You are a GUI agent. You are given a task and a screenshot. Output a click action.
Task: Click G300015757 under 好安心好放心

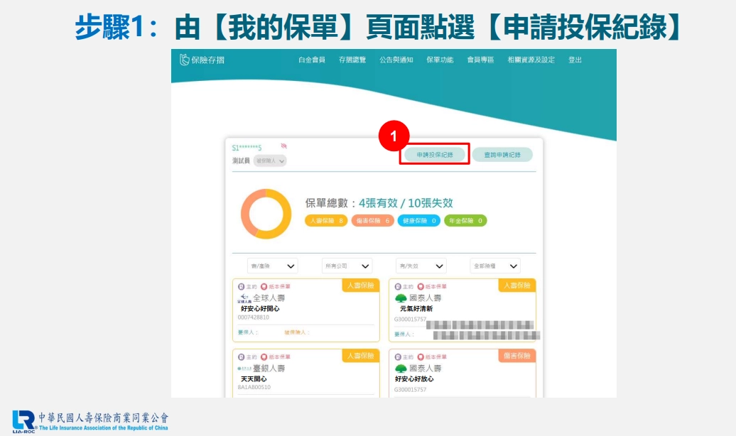(410, 390)
